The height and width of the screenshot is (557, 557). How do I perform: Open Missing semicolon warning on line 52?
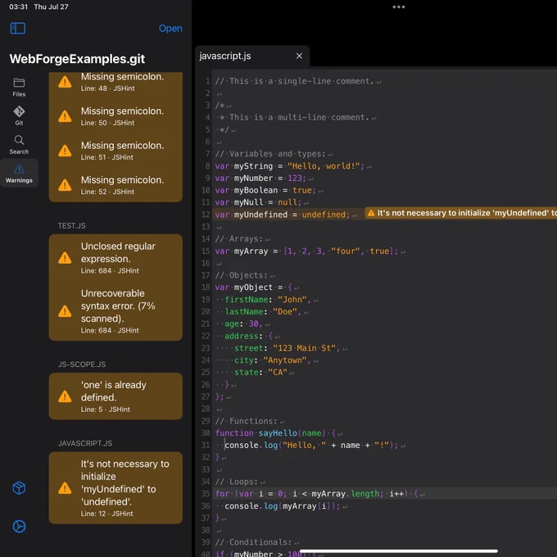[115, 185]
